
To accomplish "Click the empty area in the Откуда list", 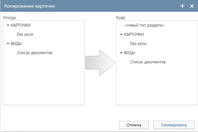I will click(44, 82).
